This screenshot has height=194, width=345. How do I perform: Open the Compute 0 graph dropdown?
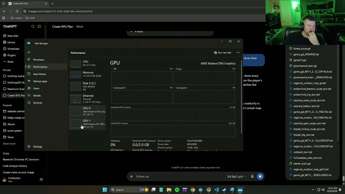[x=119, y=88]
